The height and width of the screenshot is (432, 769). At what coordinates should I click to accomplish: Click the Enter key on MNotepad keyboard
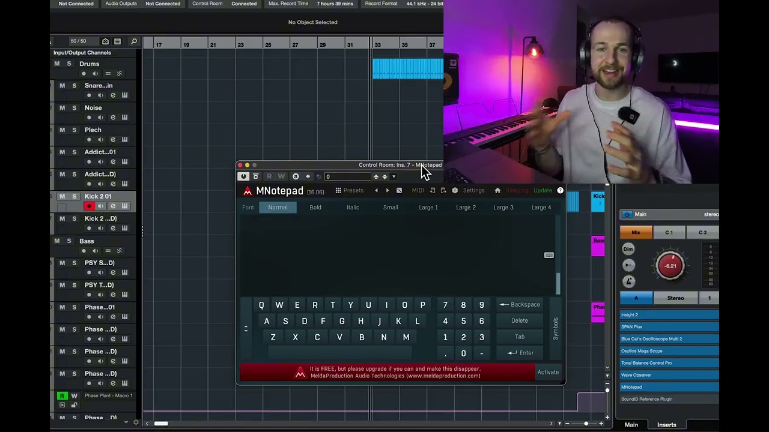pyautogui.click(x=520, y=353)
